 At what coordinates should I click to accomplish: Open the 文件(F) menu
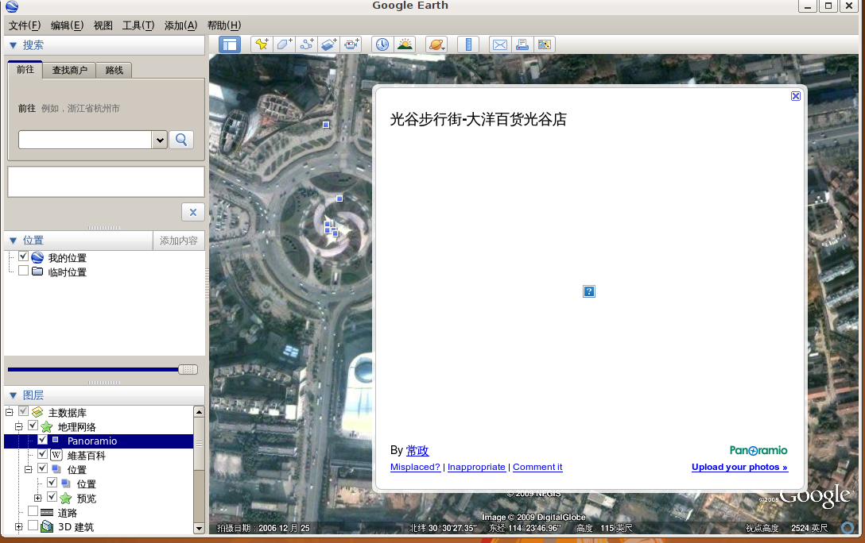(x=25, y=25)
